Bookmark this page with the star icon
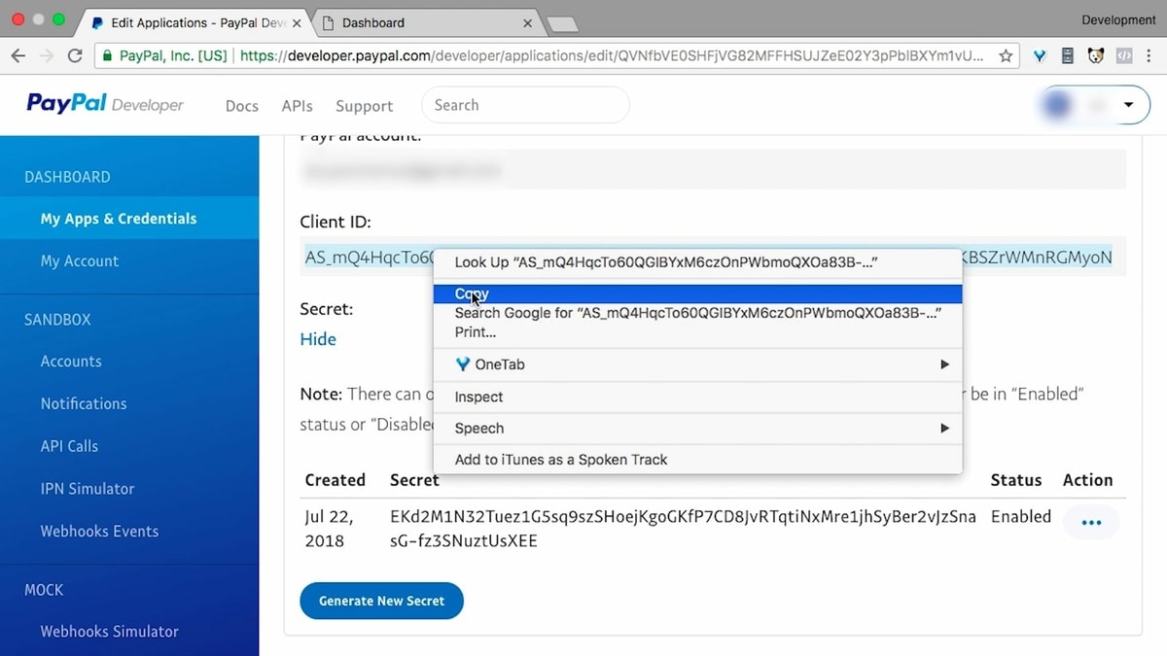 tap(1006, 56)
